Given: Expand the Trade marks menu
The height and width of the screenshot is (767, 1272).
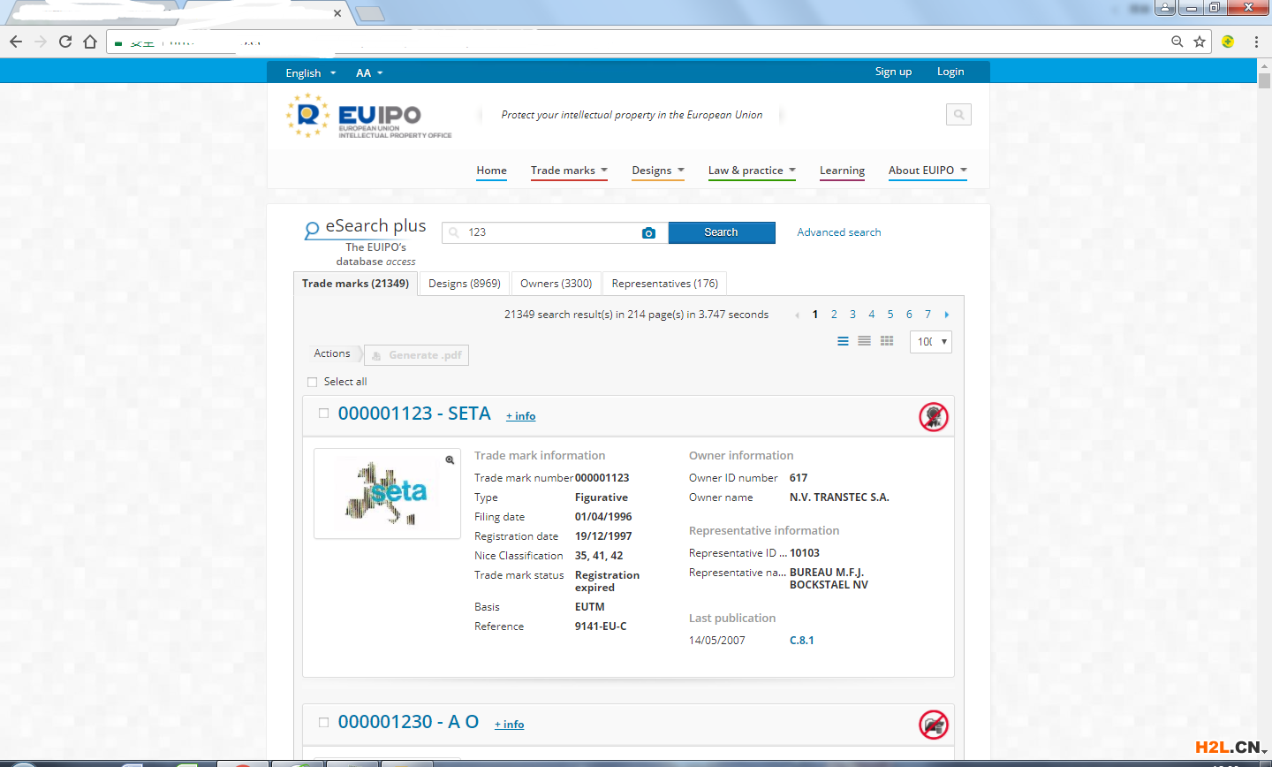Looking at the screenshot, I should coord(569,171).
